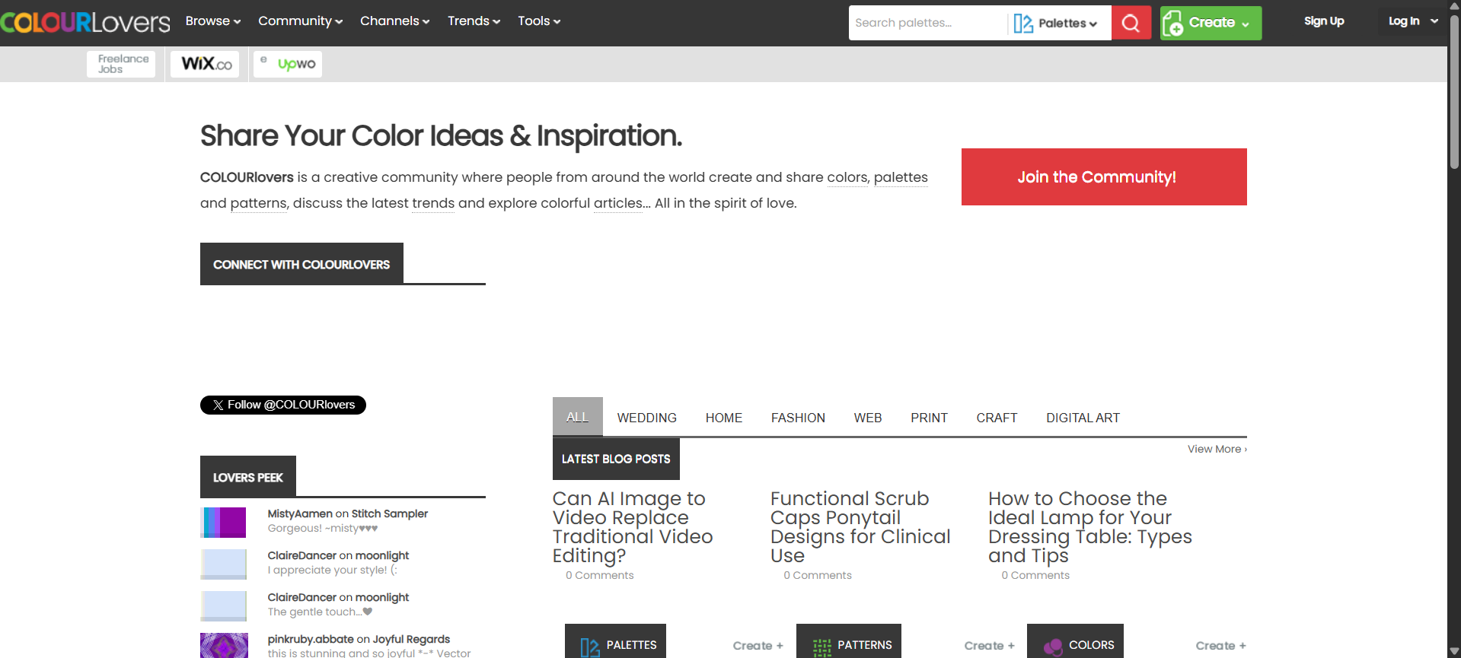Viewport: 1461px width, 658px height.
Task: Switch to the PRINT tab
Action: 930,418
